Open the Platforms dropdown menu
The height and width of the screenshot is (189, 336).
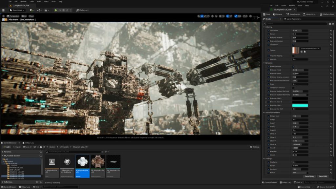(83, 10)
